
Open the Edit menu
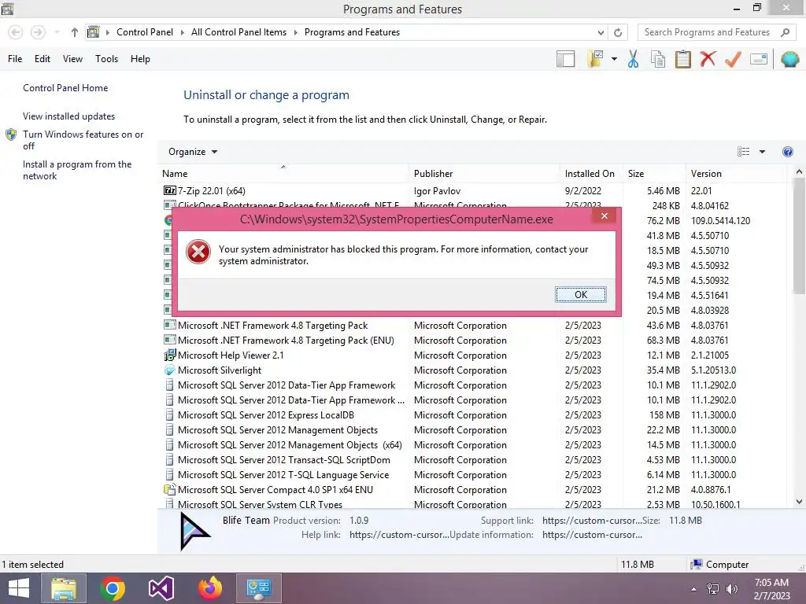[x=43, y=59]
